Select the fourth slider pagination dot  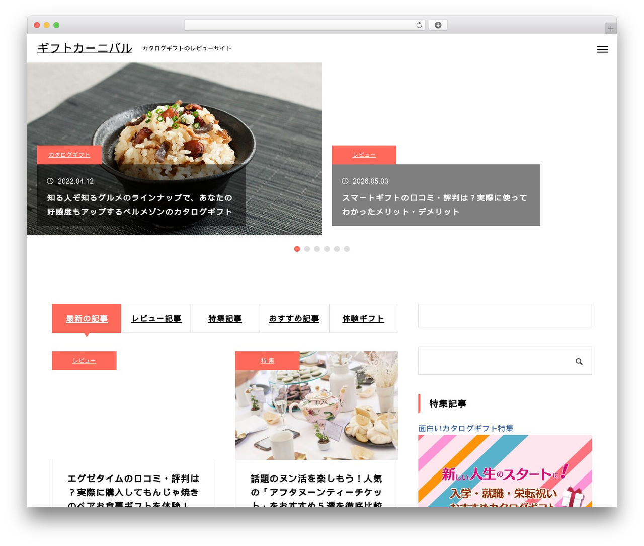coord(327,249)
